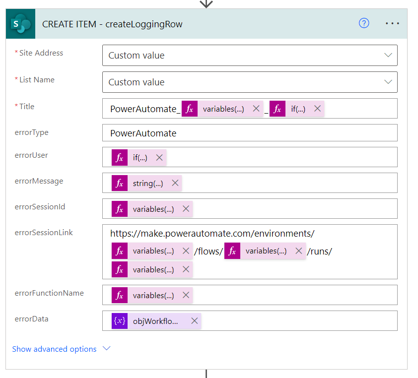
Task: Click the fx icon in errorSessionId field
Action: (119, 209)
